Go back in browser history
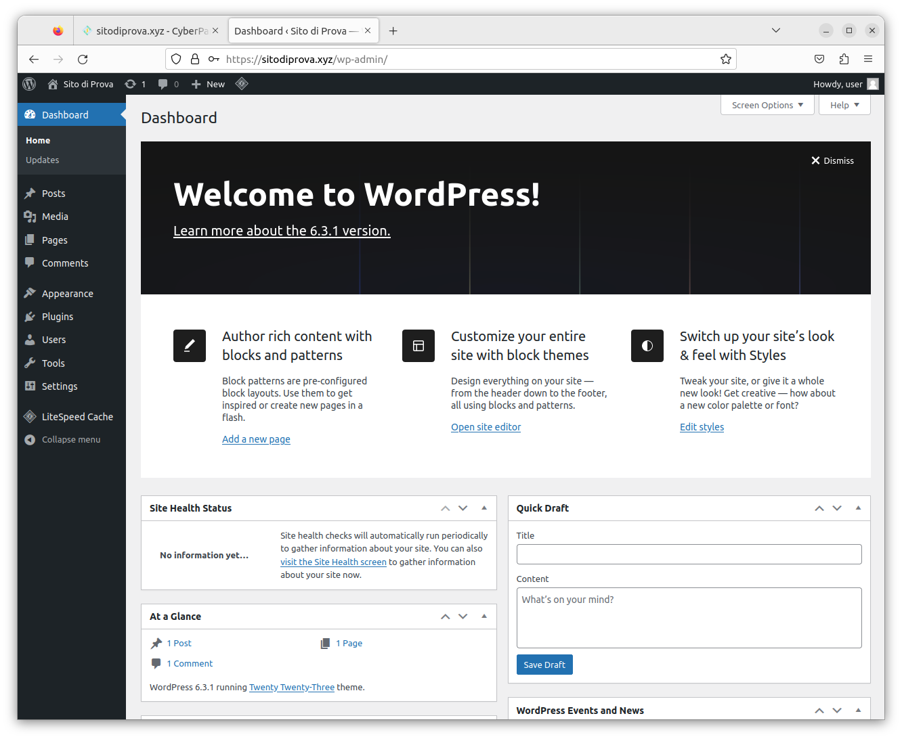The height and width of the screenshot is (739, 902). tap(34, 60)
